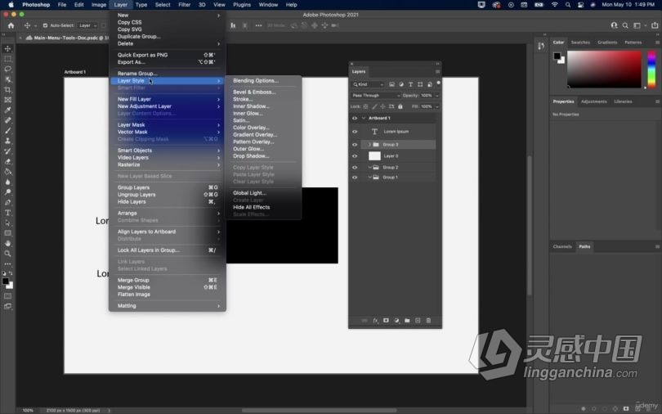Viewport: 662px width, 414px height.
Task: Select the Zoom tool
Action: (x=7, y=254)
